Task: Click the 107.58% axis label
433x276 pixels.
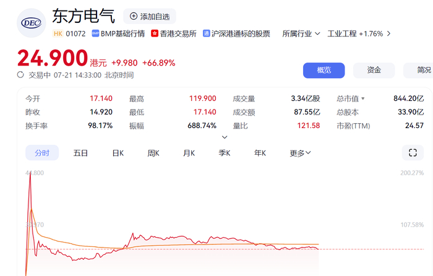Action: 412,225
